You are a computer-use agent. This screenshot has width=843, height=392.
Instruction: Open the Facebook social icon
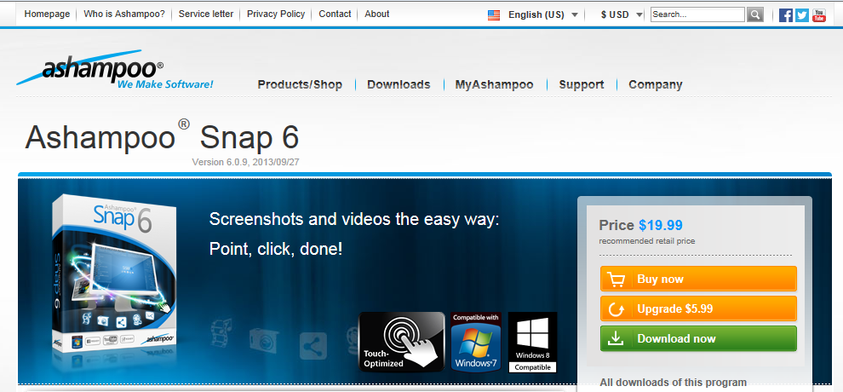785,15
